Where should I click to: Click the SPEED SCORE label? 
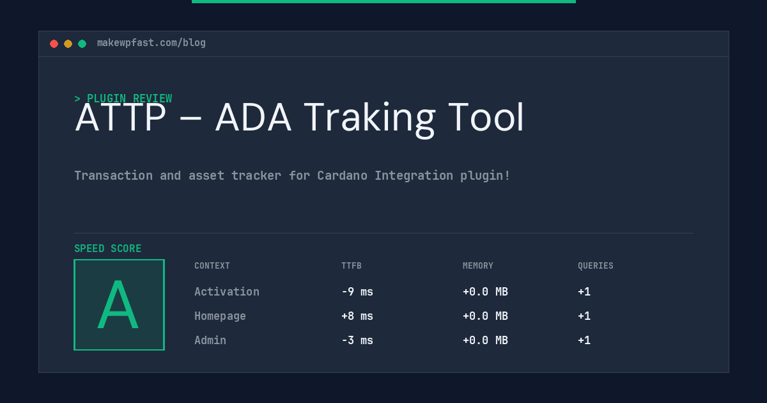108,249
